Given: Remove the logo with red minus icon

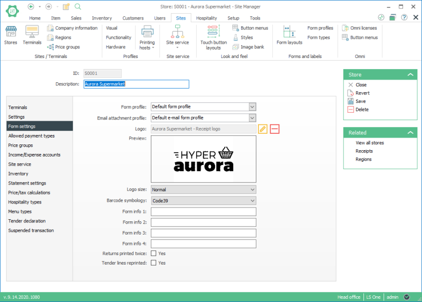Looking at the screenshot, I should click(274, 129).
